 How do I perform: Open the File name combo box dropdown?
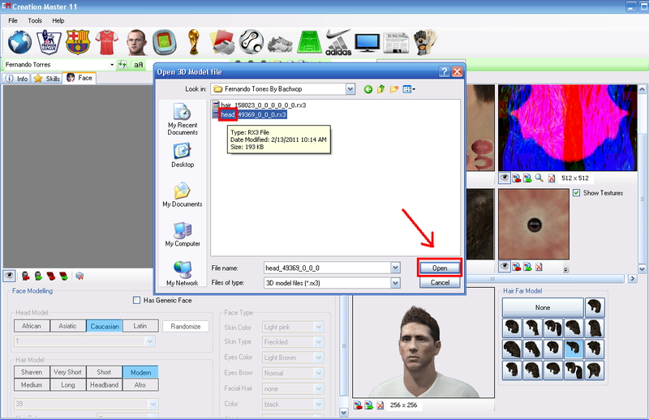(x=396, y=268)
